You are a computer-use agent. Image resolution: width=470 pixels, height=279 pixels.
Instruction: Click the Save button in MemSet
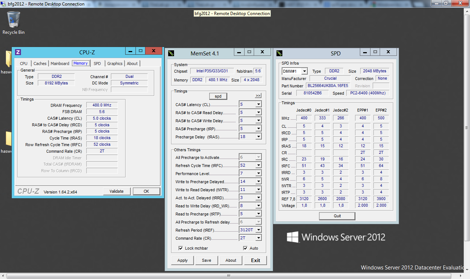tap(207, 260)
